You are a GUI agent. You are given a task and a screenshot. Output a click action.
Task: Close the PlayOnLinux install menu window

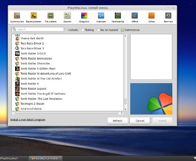173,8
